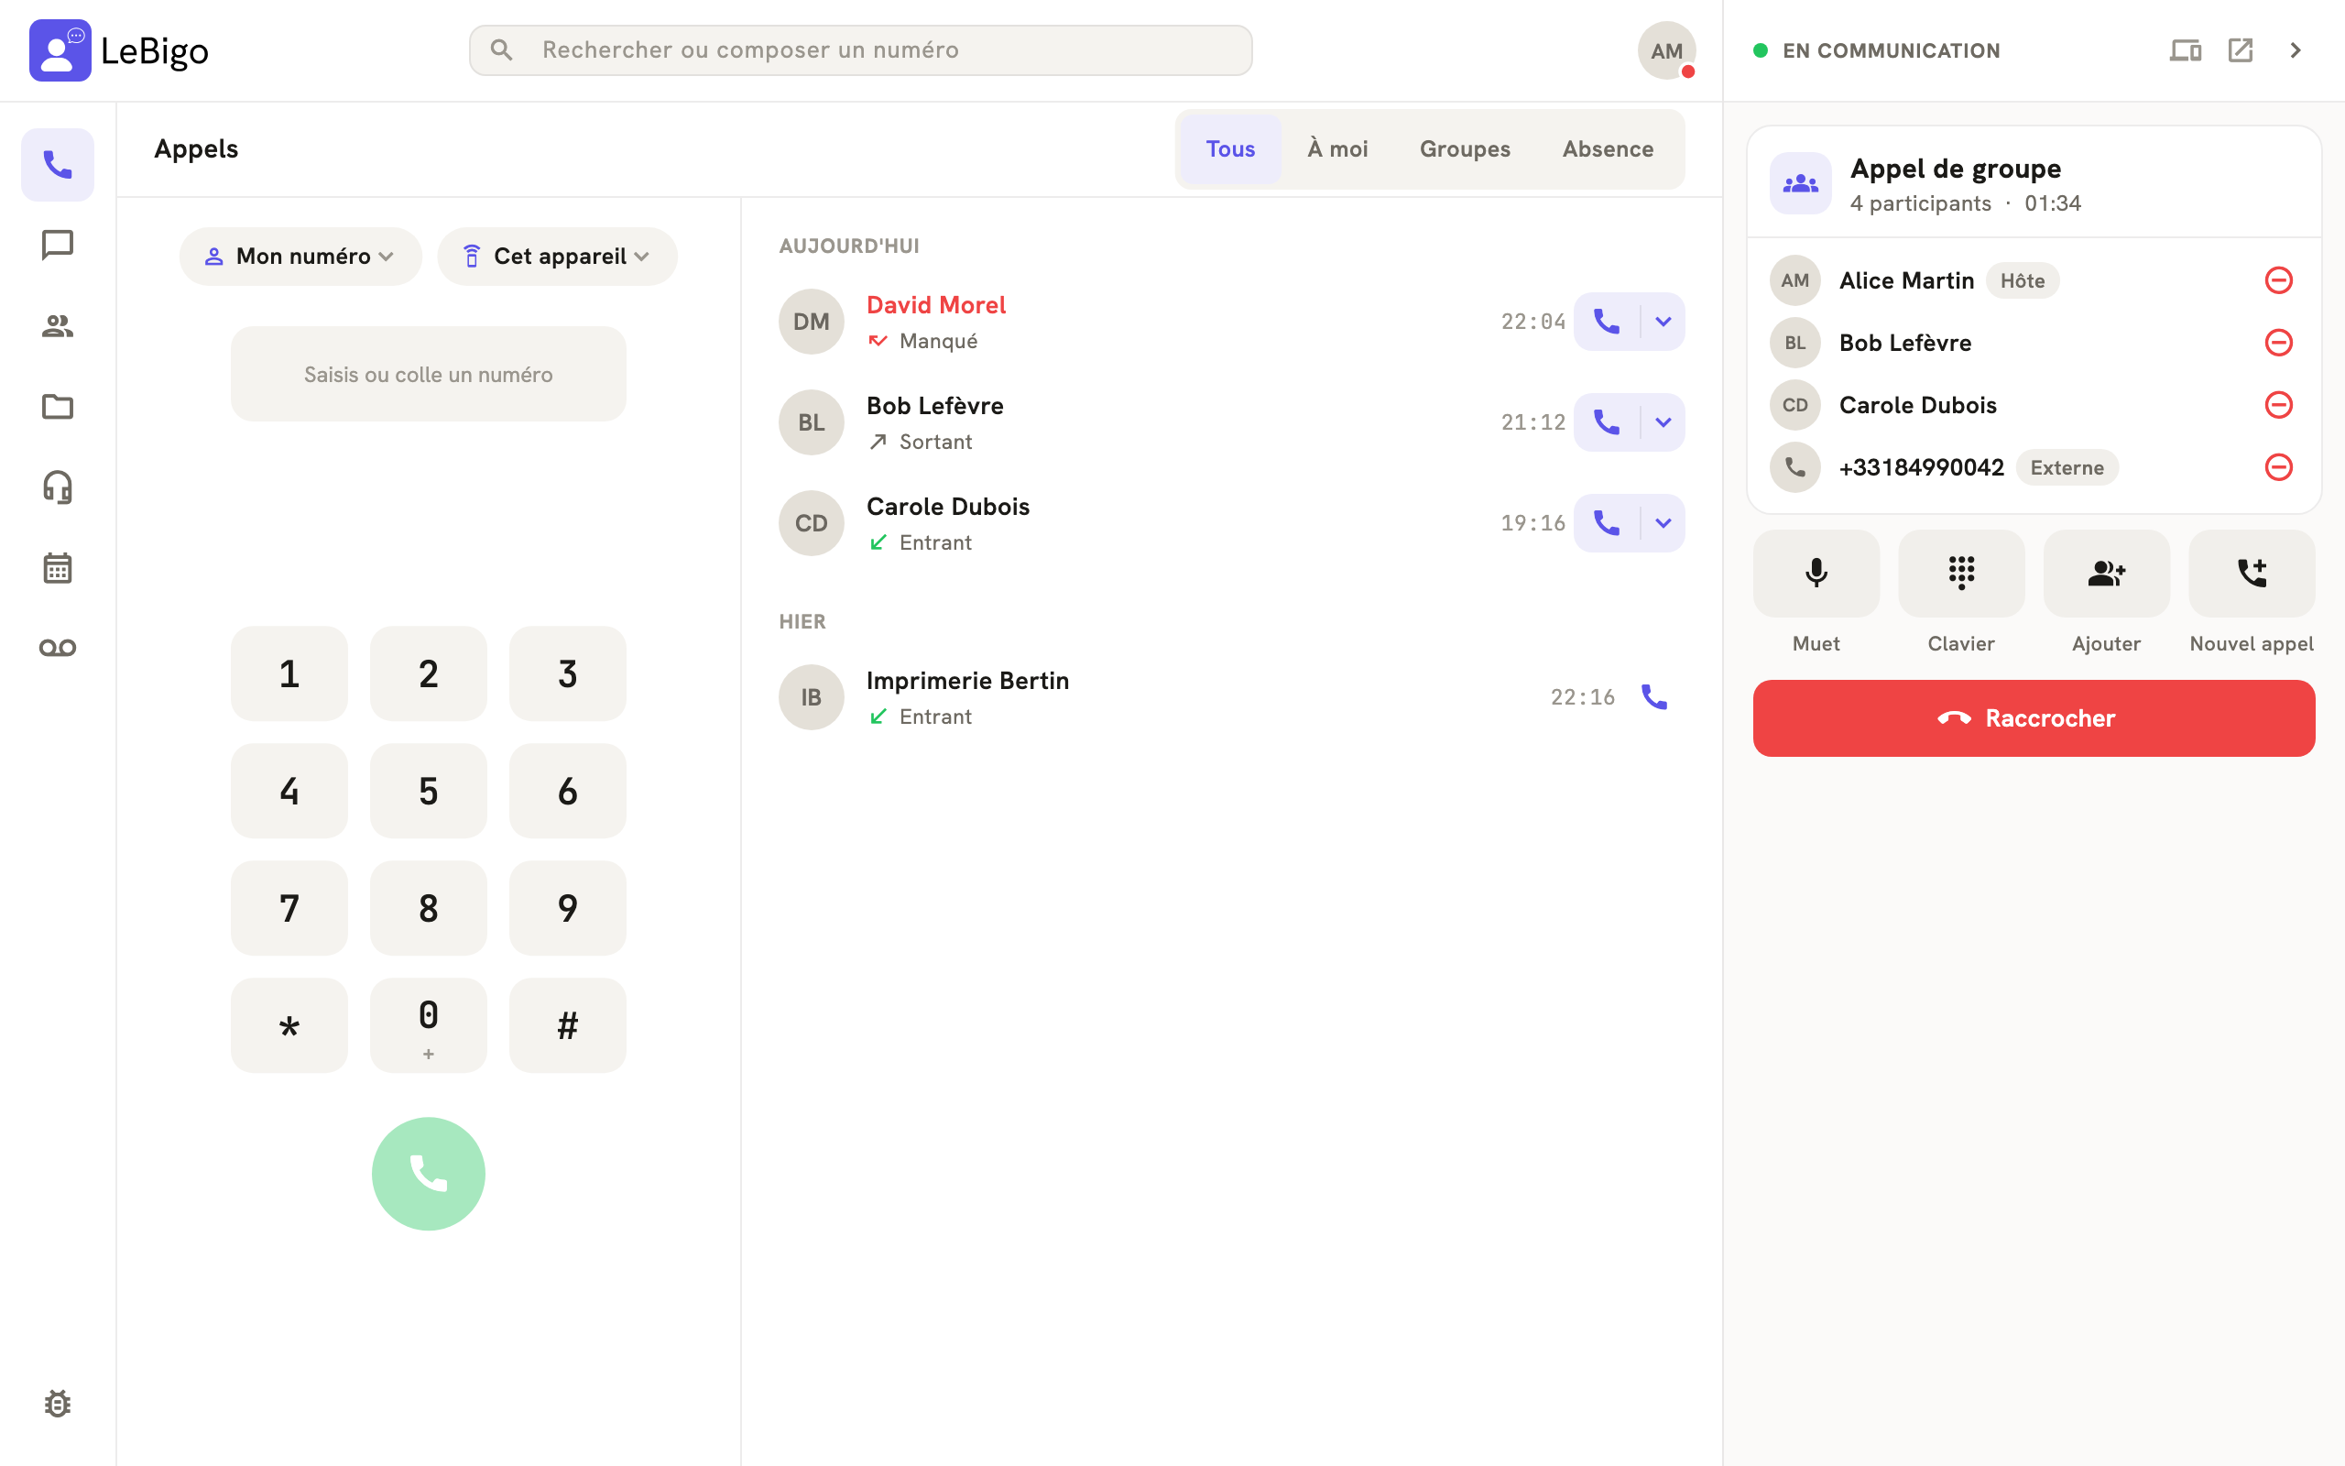The width and height of the screenshot is (2345, 1466).
Task: Pop out call panel into new window
Action: click(x=2241, y=50)
